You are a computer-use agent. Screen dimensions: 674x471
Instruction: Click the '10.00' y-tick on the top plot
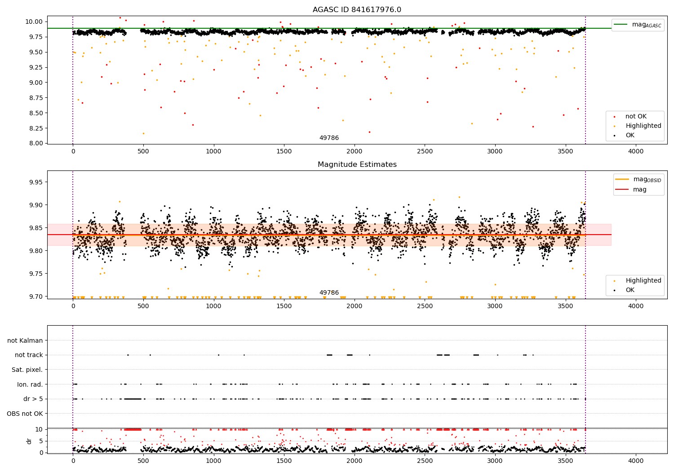tap(34, 22)
